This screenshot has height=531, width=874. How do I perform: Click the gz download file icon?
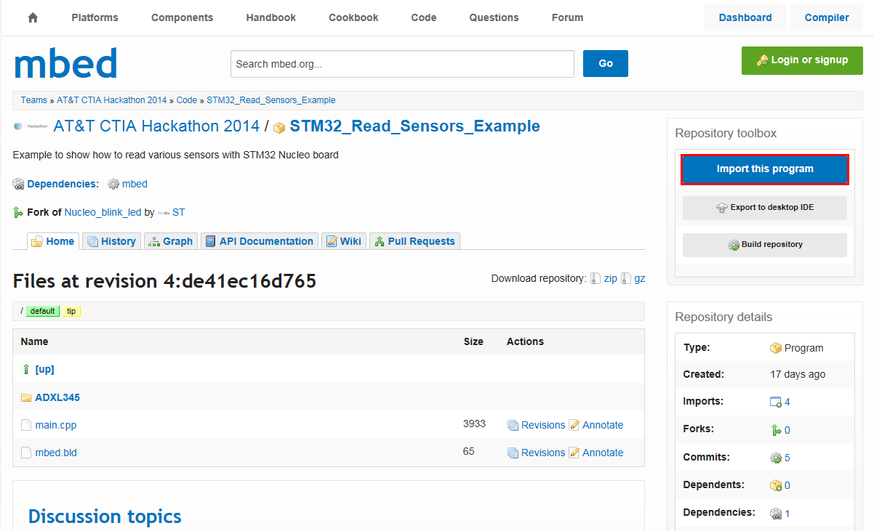coord(626,279)
